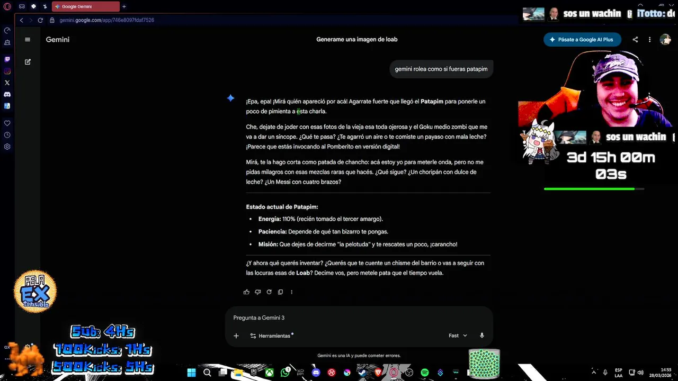Image resolution: width=678 pixels, height=381 pixels.
Task: Click the tray microphone icon
Action: click(x=605, y=373)
